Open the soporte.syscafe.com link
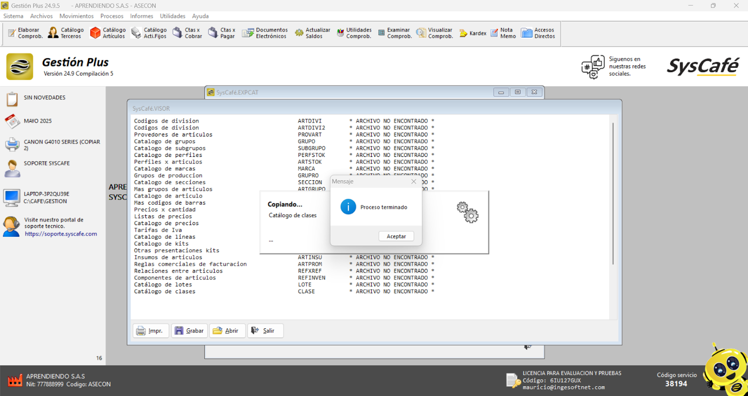The image size is (748, 396). (x=61, y=234)
